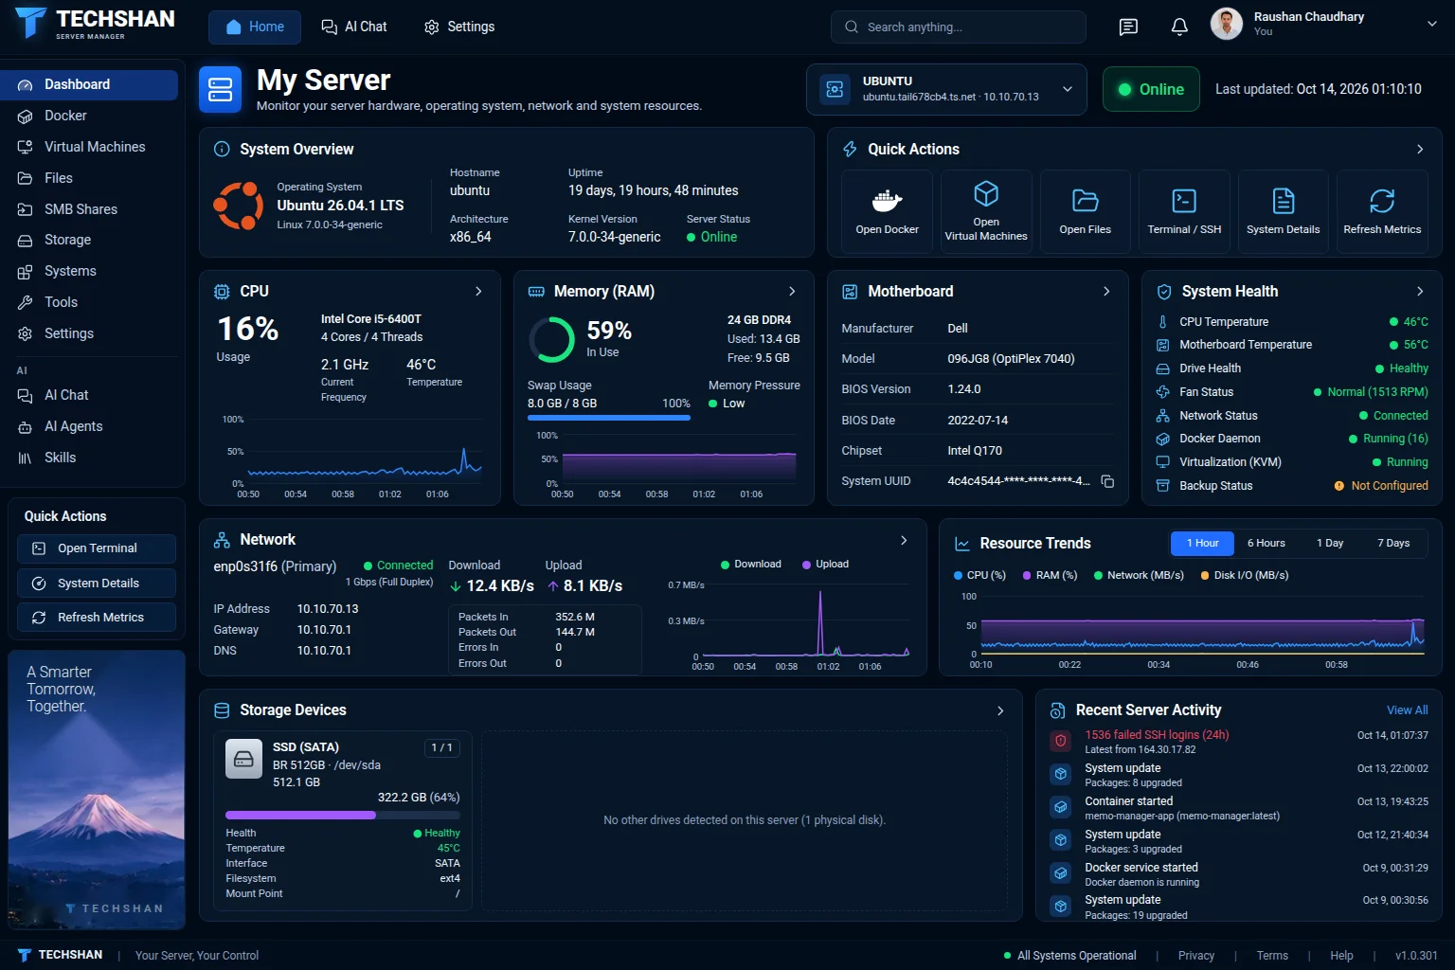Viewport: 1455px width, 970px height.
Task: Expand the Memory (RAM) card
Action: [792, 292]
